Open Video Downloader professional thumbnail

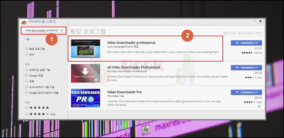(x=85, y=49)
